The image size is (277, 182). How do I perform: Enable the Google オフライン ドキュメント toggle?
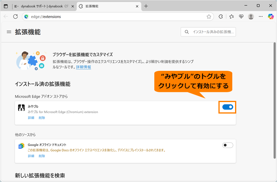(228, 145)
